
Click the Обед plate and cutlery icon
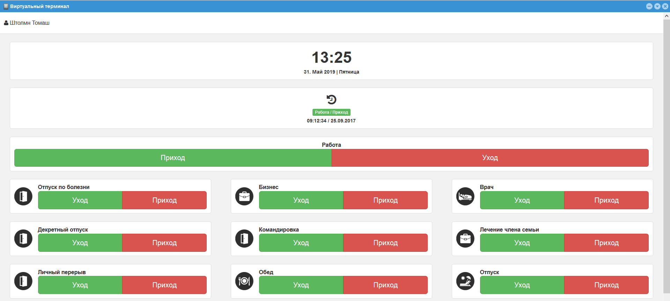coord(244,281)
